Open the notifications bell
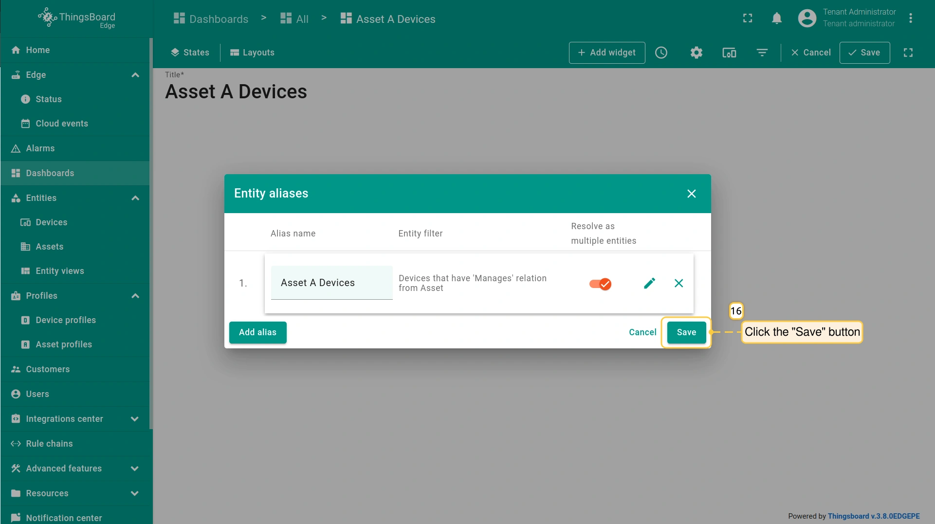The image size is (935, 524). pyautogui.click(x=777, y=18)
